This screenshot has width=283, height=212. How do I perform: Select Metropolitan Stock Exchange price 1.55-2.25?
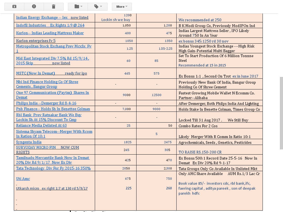pyautogui.click(x=166, y=49)
